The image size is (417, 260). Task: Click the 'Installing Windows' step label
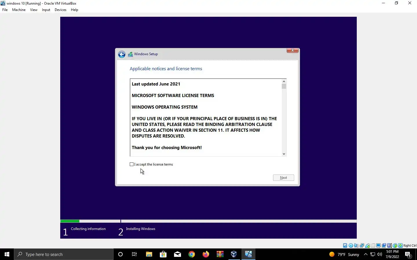coord(141,229)
